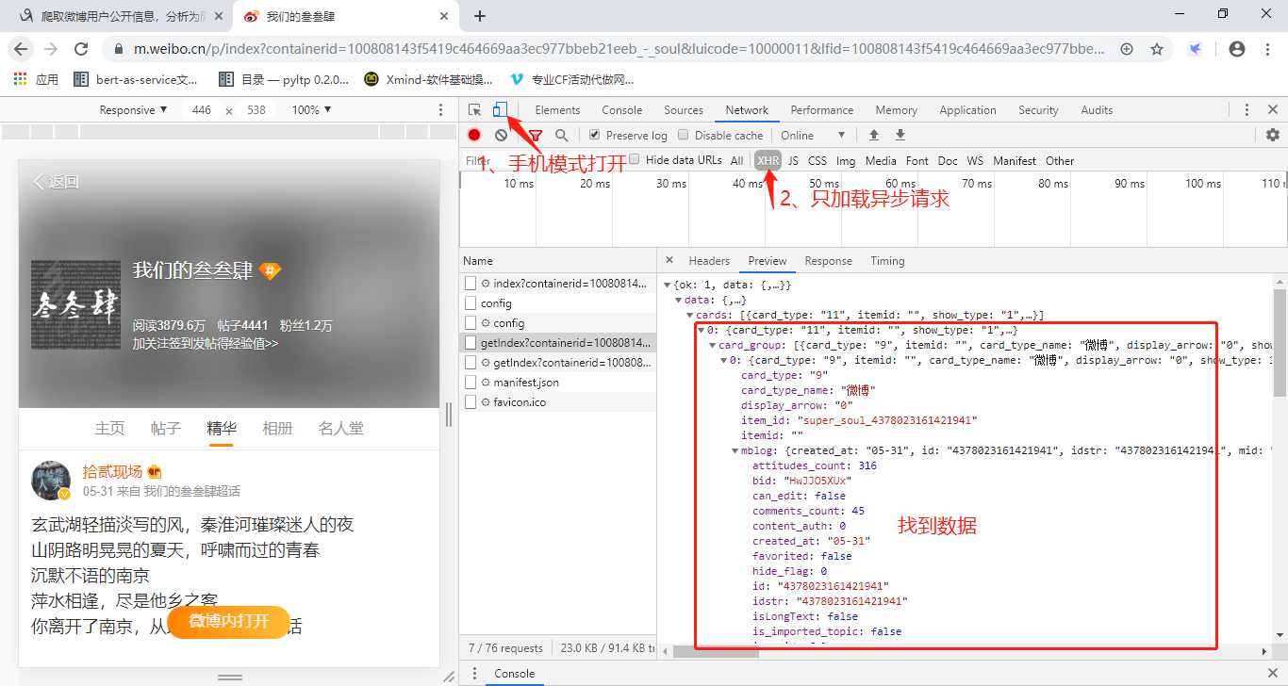The width and height of the screenshot is (1288, 686).
Task: Click the blue bird extension icon
Action: click(x=1195, y=49)
